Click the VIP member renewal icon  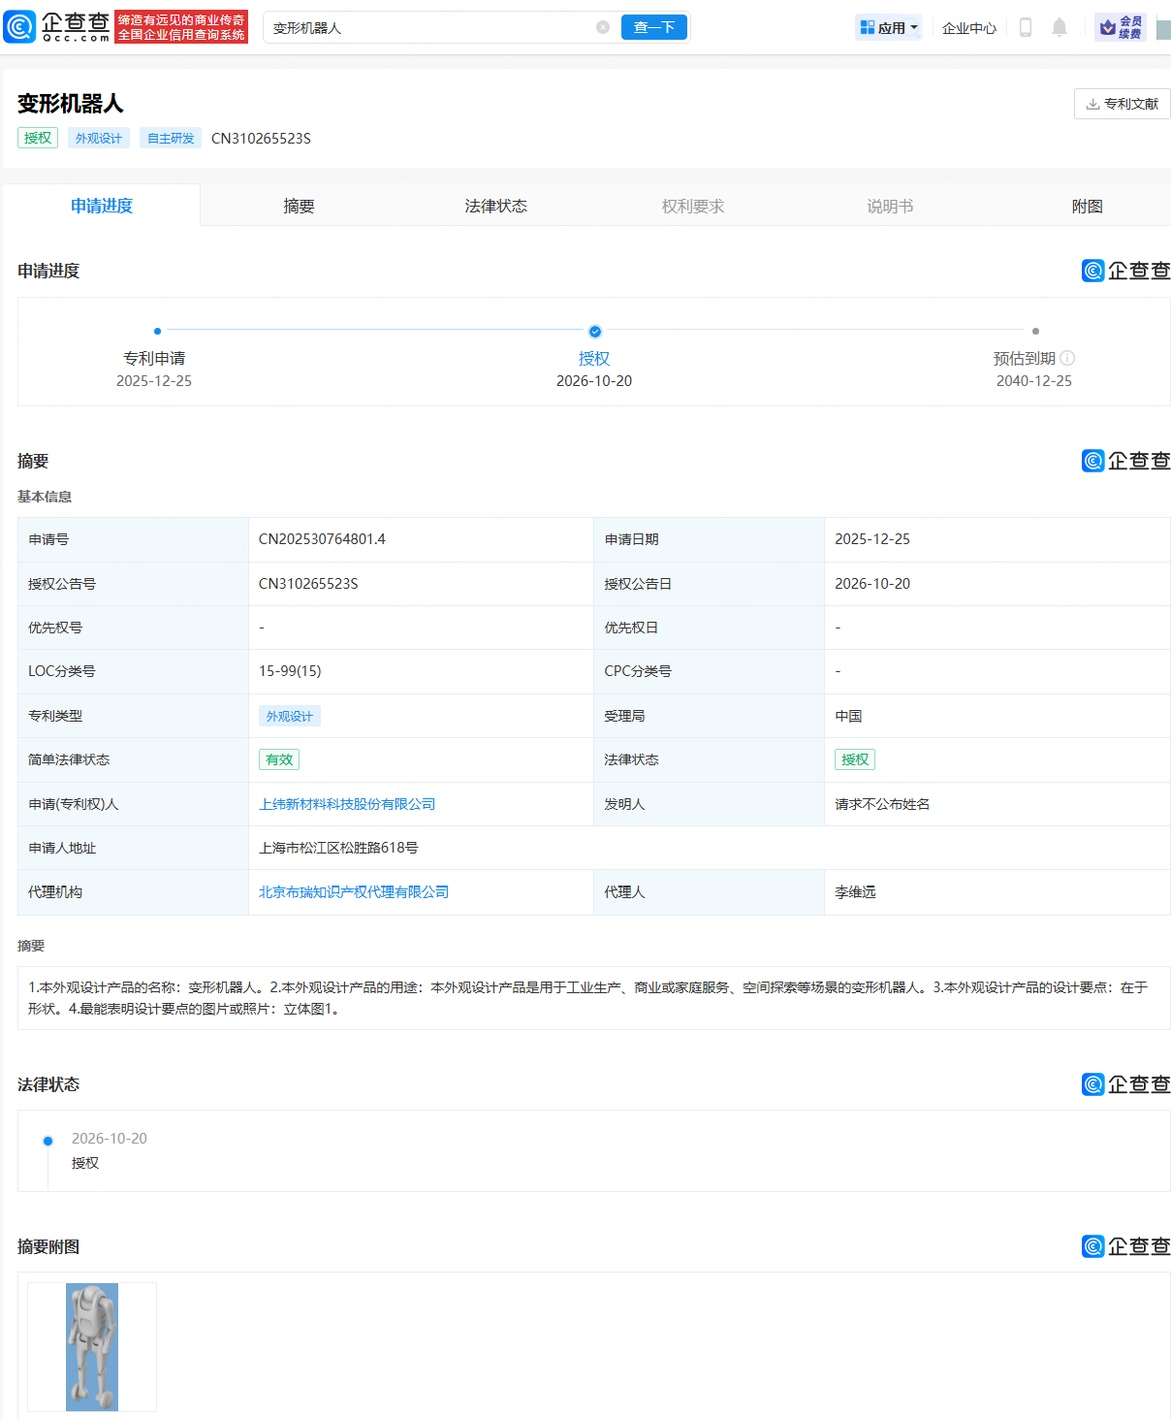(1121, 27)
